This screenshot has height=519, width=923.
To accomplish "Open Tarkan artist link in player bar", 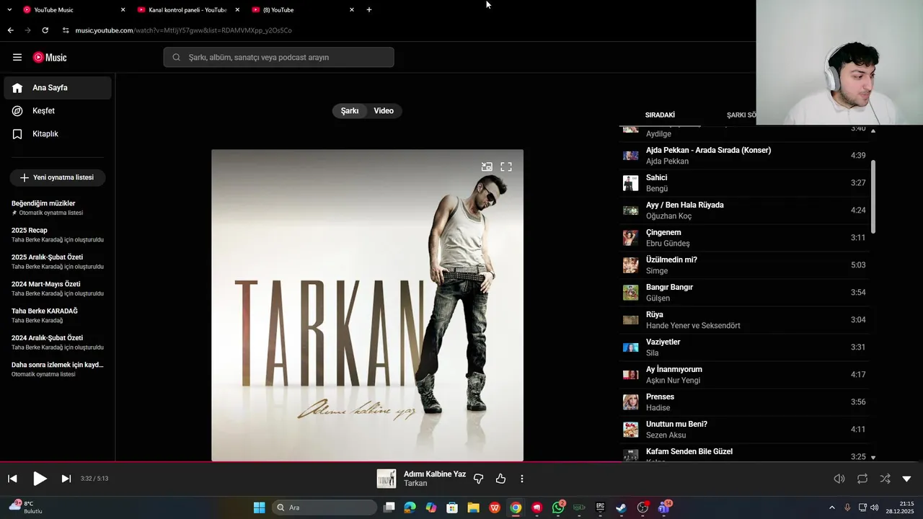I will [x=415, y=484].
